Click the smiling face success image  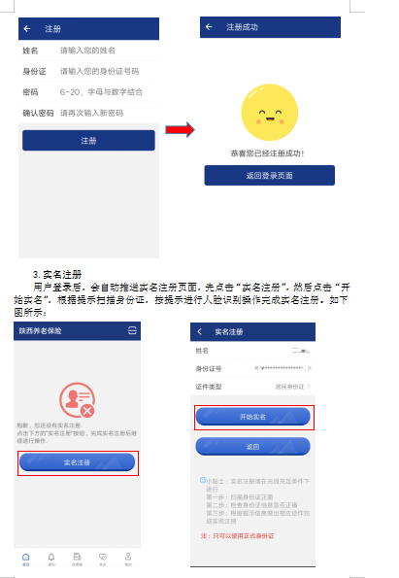[269, 113]
